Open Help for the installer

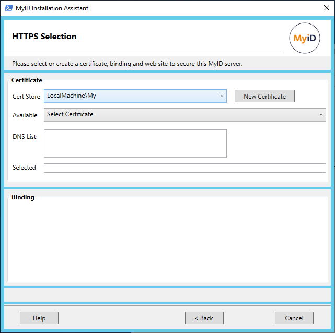pyautogui.click(x=39, y=318)
